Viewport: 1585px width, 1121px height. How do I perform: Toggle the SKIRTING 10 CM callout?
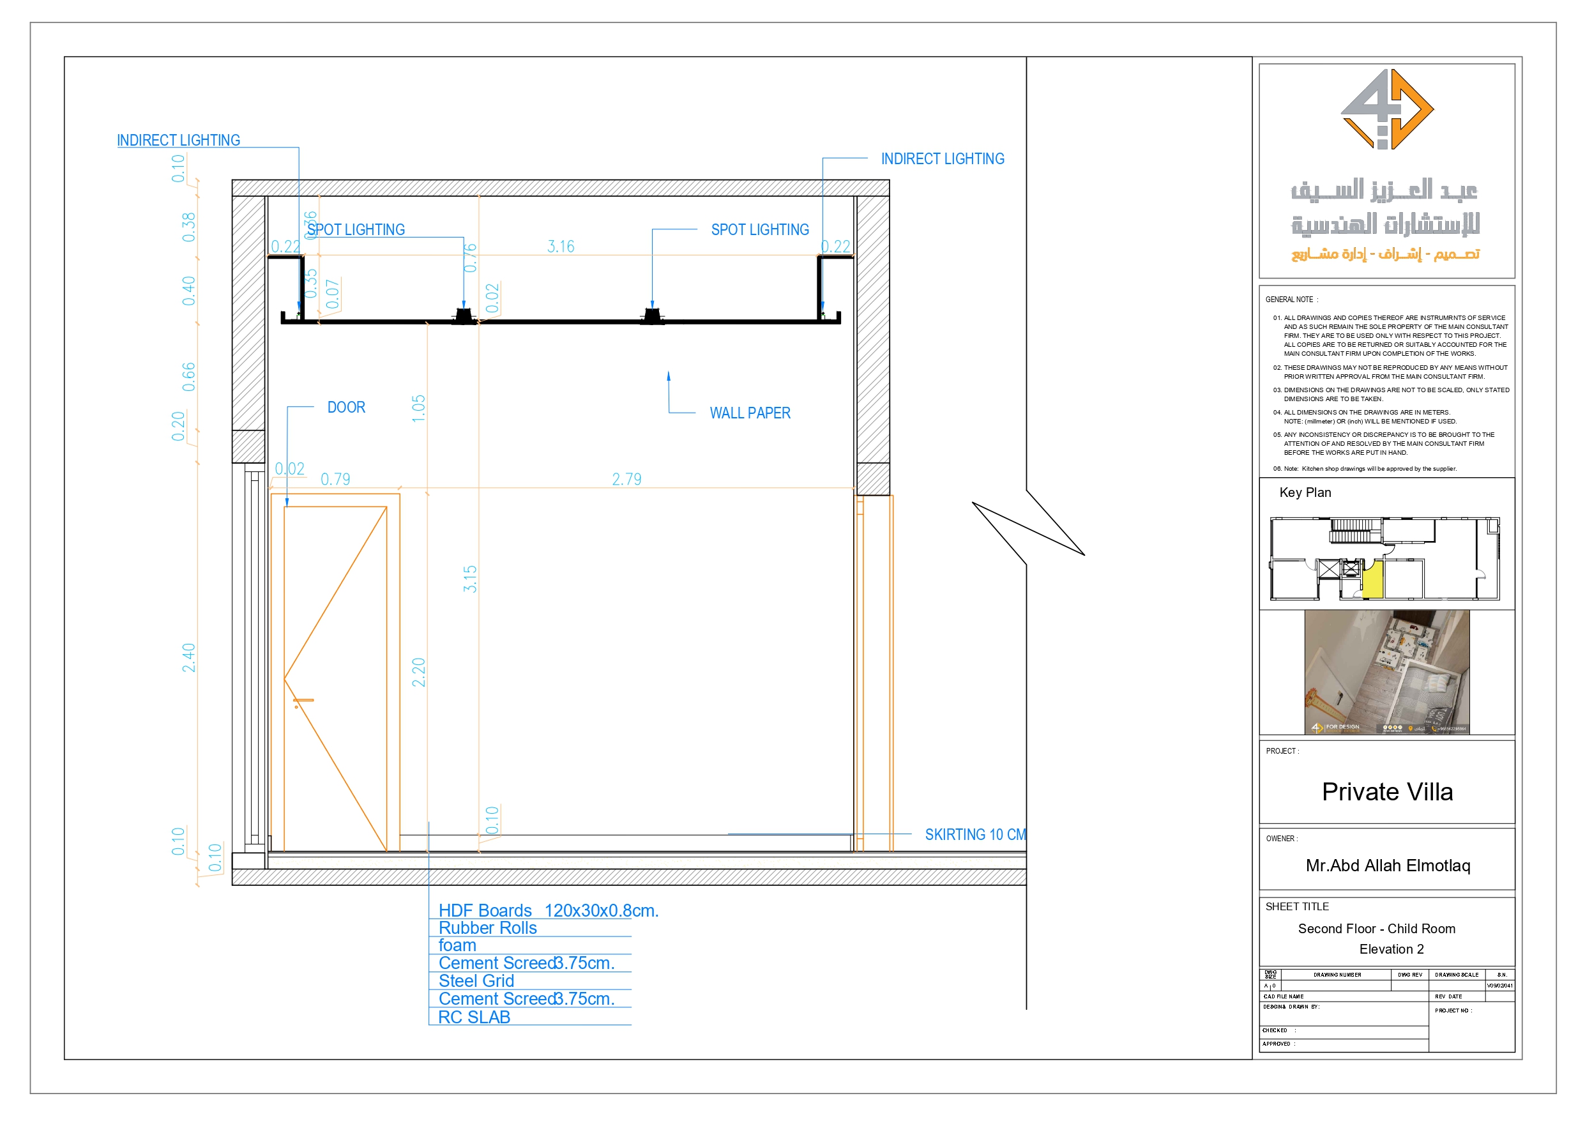(x=975, y=834)
